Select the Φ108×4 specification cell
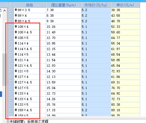The image size is (146, 123). (30, 27)
